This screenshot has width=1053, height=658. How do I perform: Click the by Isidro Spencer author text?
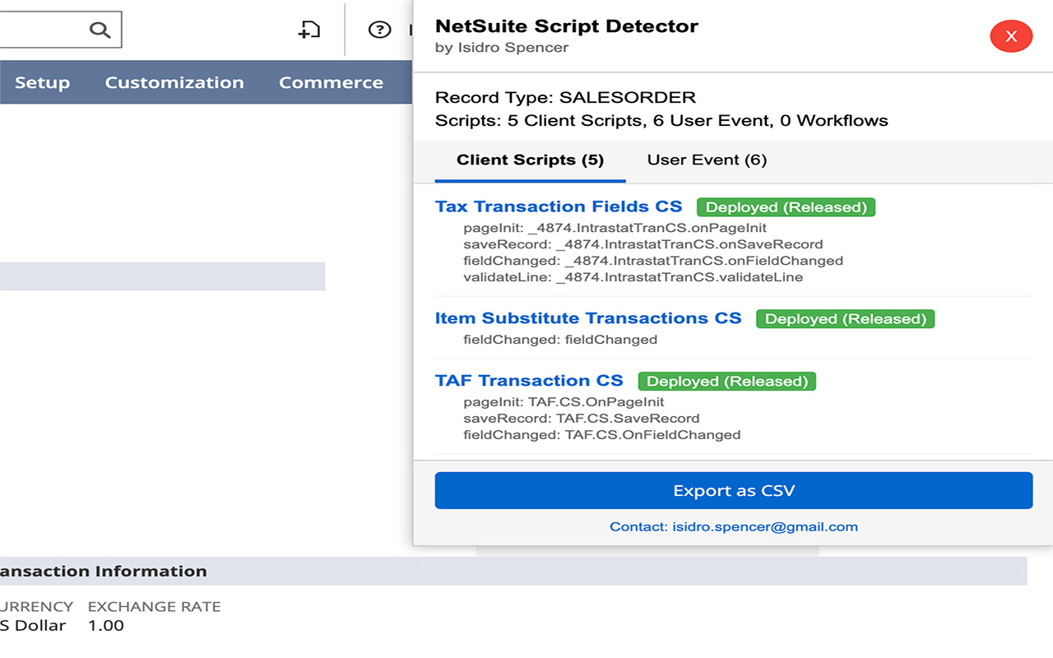pos(502,48)
